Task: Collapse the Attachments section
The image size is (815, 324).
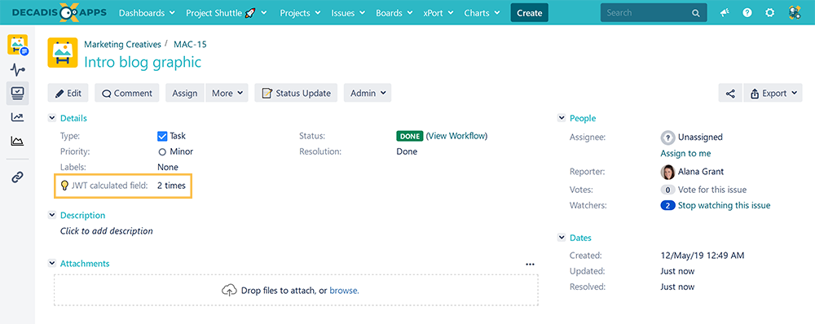Action: 52,263
